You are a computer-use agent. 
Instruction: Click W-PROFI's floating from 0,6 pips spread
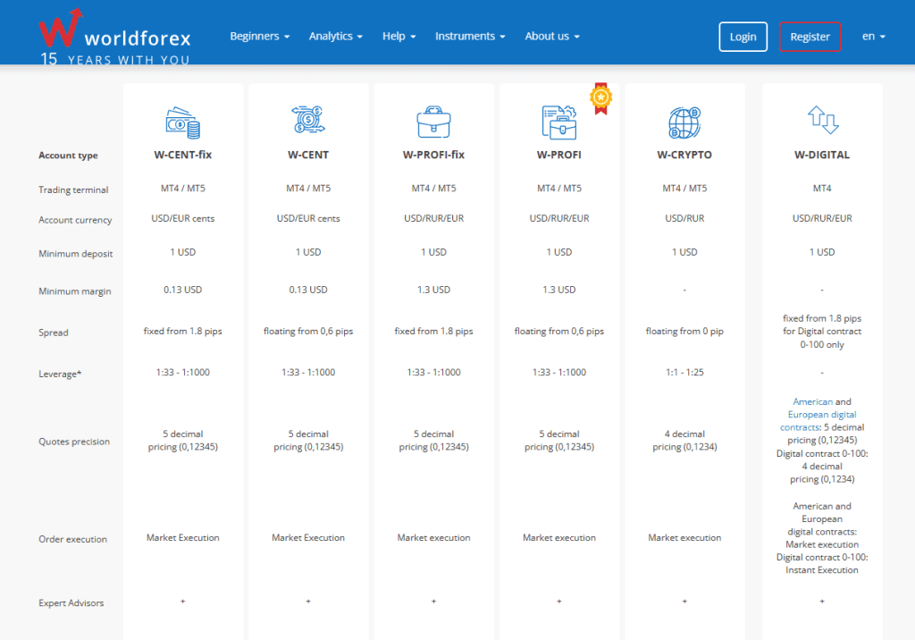click(x=559, y=331)
